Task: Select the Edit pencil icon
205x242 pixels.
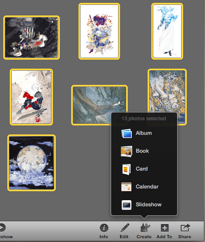Action: 125,228
